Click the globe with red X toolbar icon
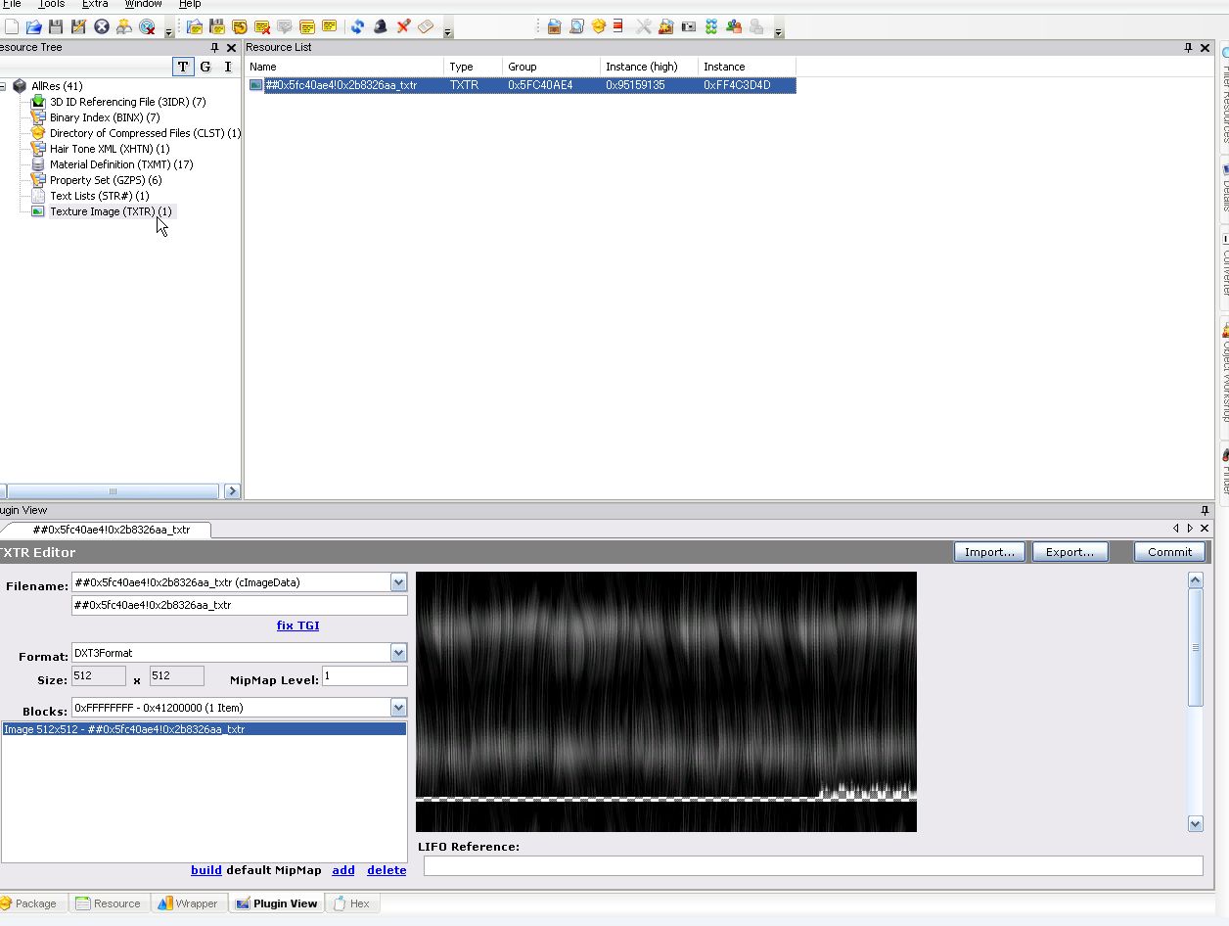 tap(147, 26)
